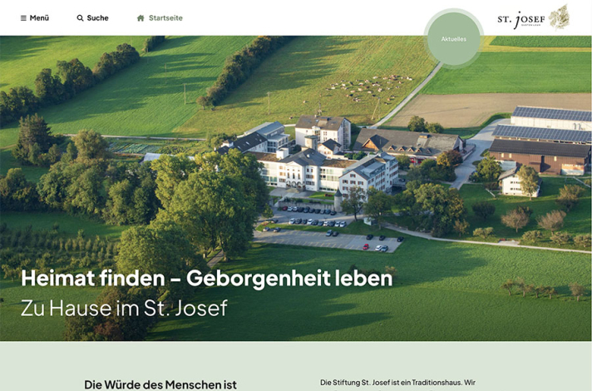This screenshot has width=592, height=391.
Task: Click the subtitle Zu Hause im St. Josef
Action: point(124,308)
